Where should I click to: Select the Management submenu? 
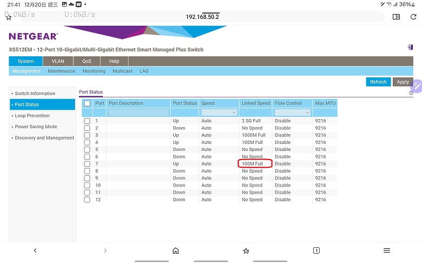pos(27,71)
